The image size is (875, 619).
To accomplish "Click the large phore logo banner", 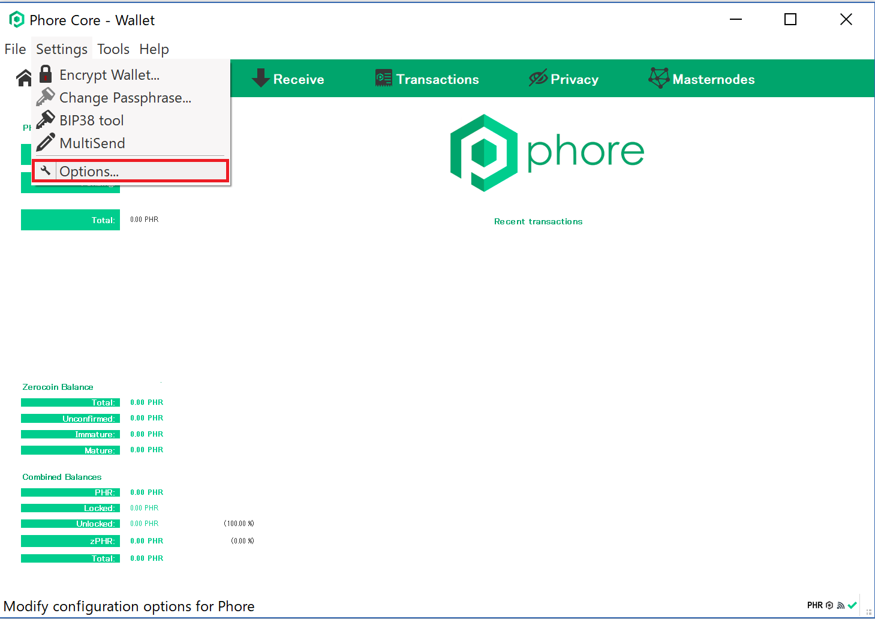I will pyautogui.click(x=547, y=153).
